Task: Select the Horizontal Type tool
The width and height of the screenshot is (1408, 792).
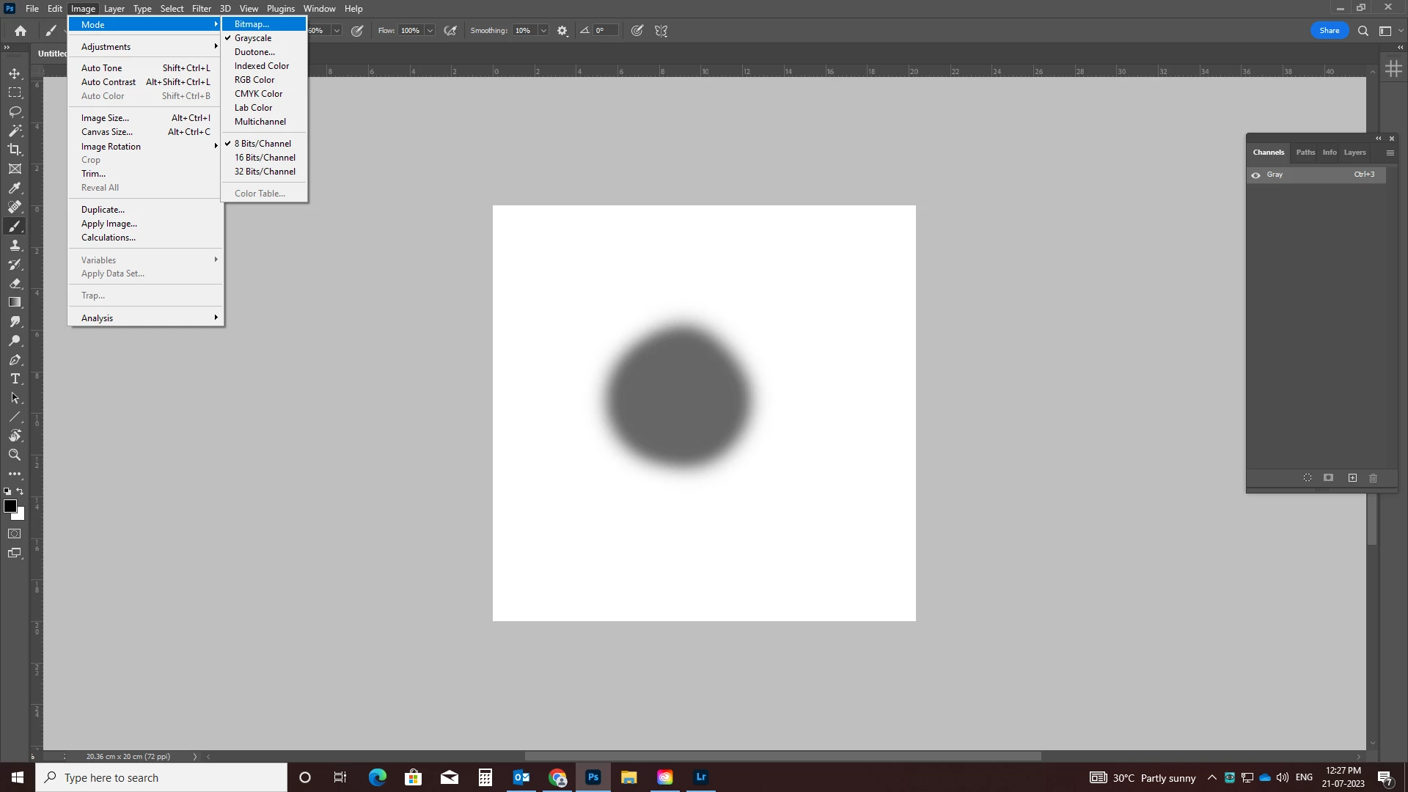Action: tap(15, 379)
